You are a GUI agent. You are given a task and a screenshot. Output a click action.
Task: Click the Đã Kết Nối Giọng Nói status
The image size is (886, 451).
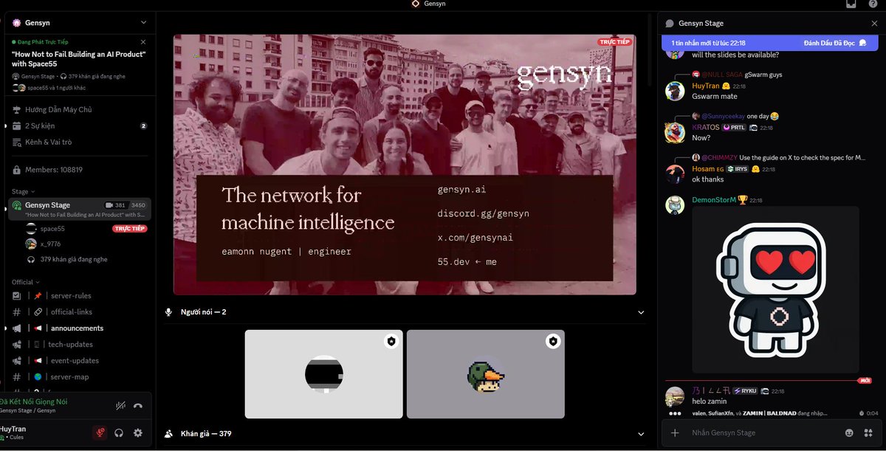pos(34,402)
